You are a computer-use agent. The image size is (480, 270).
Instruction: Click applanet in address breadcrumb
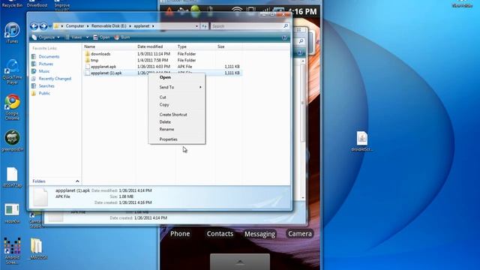tap(142, 26)
